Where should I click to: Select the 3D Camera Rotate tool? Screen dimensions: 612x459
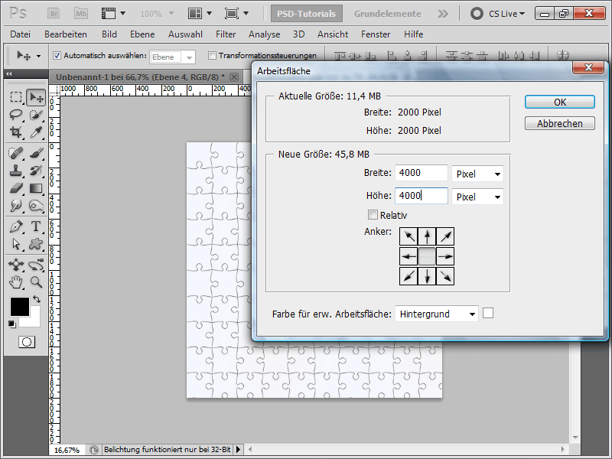click(36, 265)
